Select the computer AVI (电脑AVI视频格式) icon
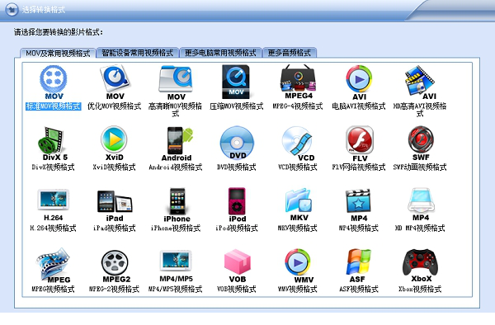This screenshot has height=325, width=495. click(359, 82)
